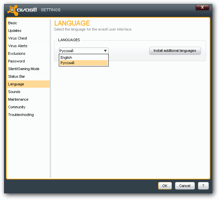This screenshot has height=200, width=219.
Task: Open the Sounds settings section
Action: pos(28,92)
